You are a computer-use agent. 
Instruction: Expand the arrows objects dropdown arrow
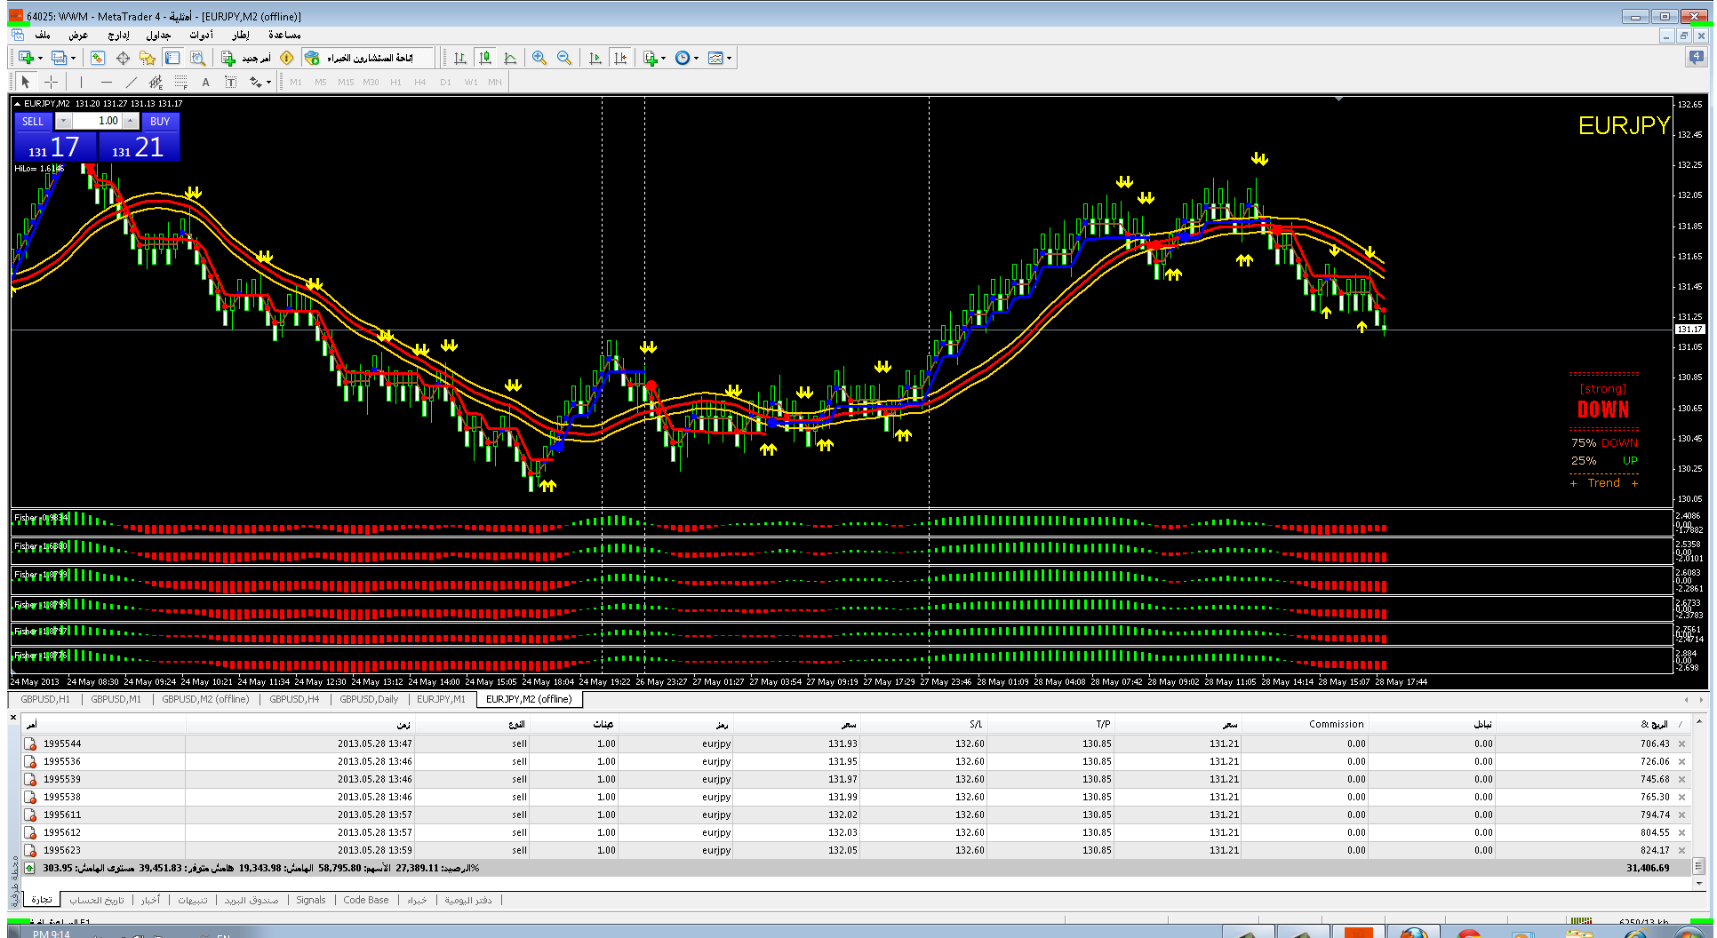268,82
